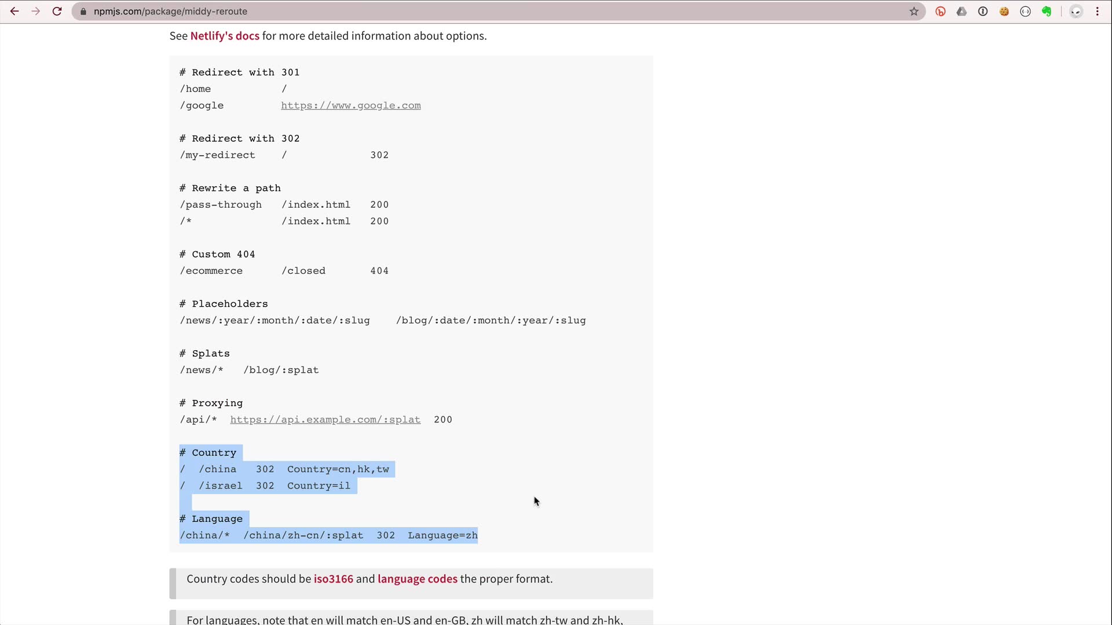The width and height of the screenshot is (1112, 625).
Task: Open the red Bitly extension
Action: [941, 11]
